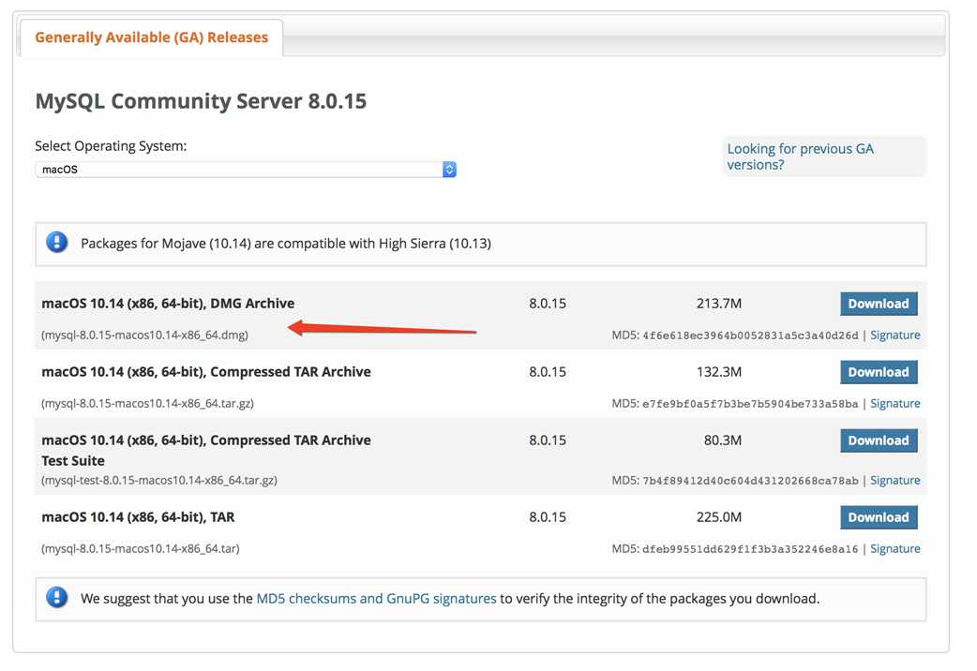The width and height of the screenshot is (977, 671).
Task: Click the Test Suite package title
Action: [x=206, y=451]
